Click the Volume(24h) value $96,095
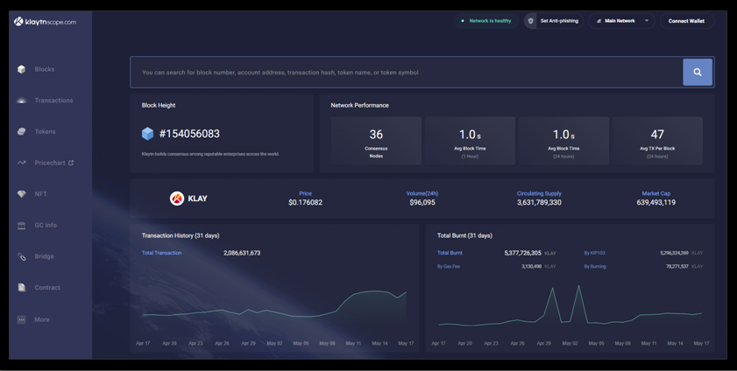 pyautogui.click(x=422, y=203)
